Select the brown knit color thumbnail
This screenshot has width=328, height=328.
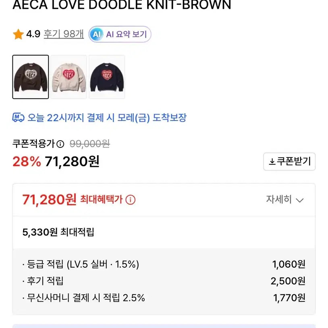click(31, 77)
